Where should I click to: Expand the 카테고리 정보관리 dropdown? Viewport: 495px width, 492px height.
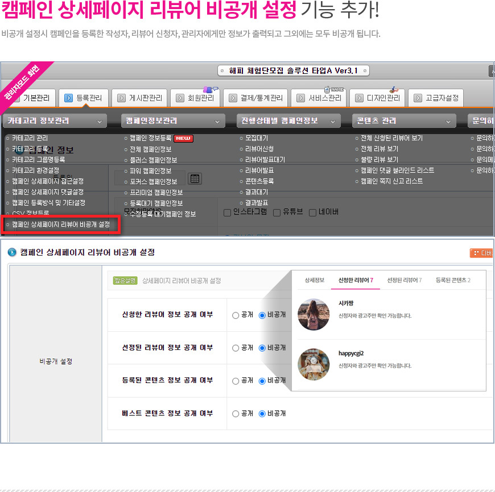point(55,120)
